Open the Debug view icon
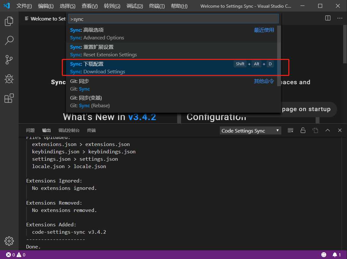 (9, 79)
